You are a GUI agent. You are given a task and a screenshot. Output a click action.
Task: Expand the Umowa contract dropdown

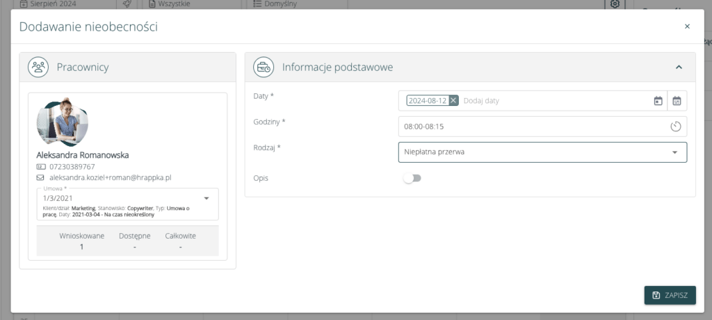207,198
